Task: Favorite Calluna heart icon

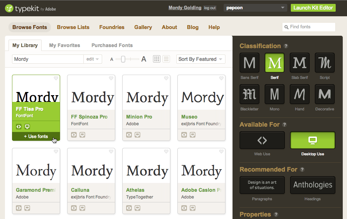Action: (x=111, y=152)
